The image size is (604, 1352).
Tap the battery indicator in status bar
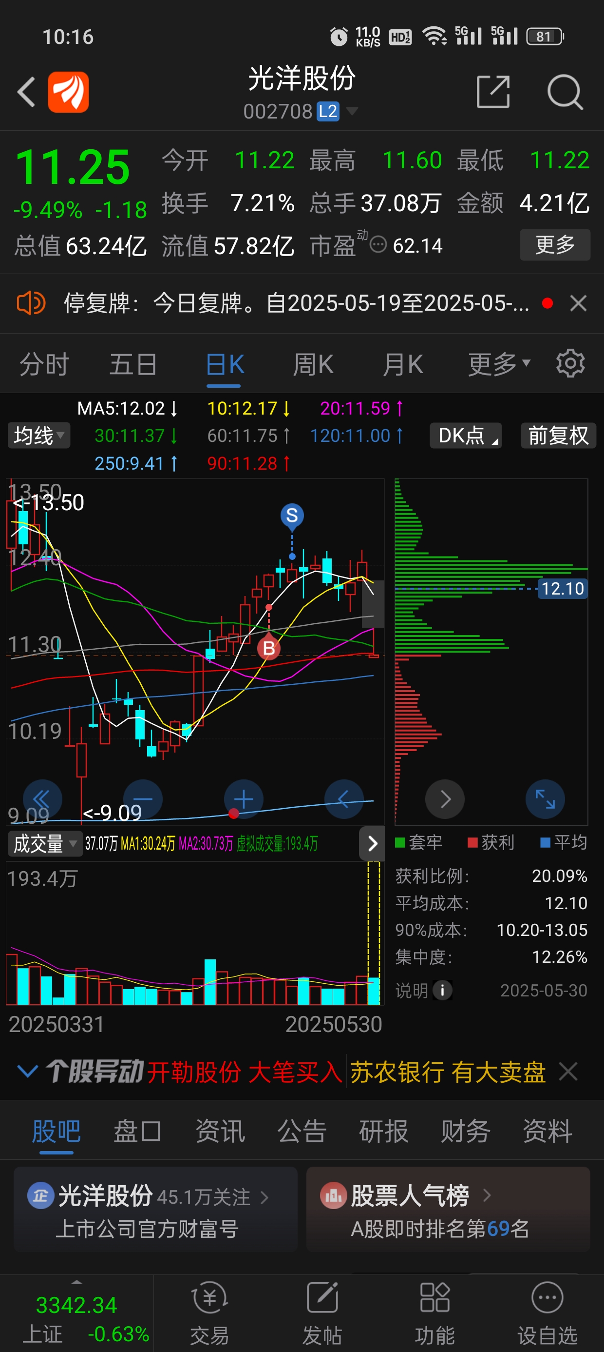click(545, 36)
